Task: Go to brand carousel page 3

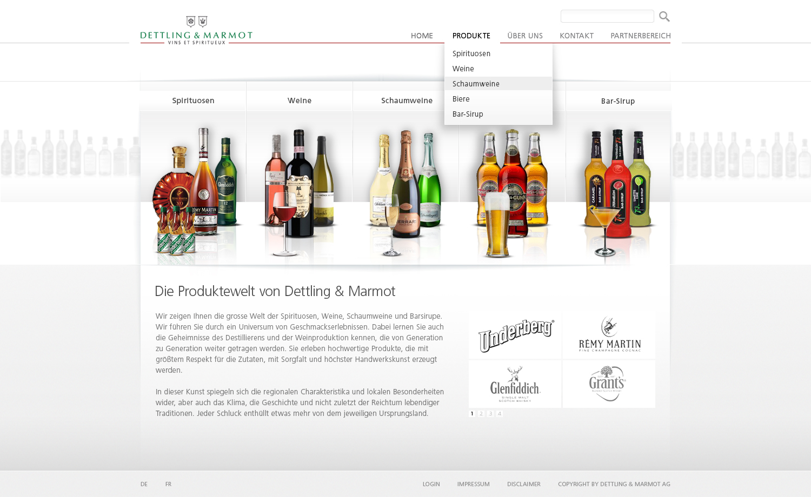Action: tap(490, 414)
